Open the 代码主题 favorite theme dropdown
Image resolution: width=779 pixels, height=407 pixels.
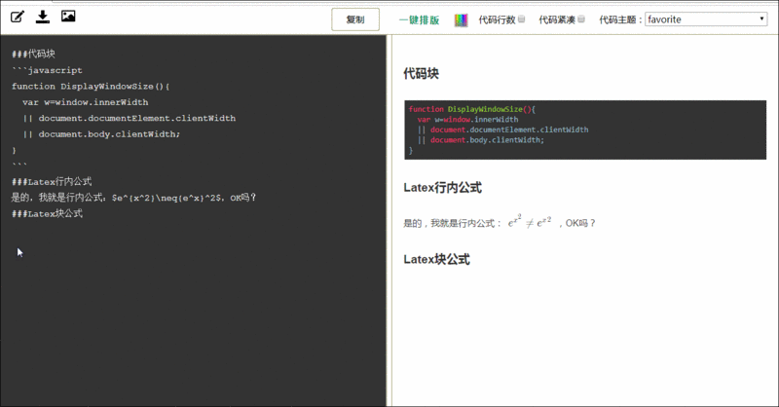[706, 19]
